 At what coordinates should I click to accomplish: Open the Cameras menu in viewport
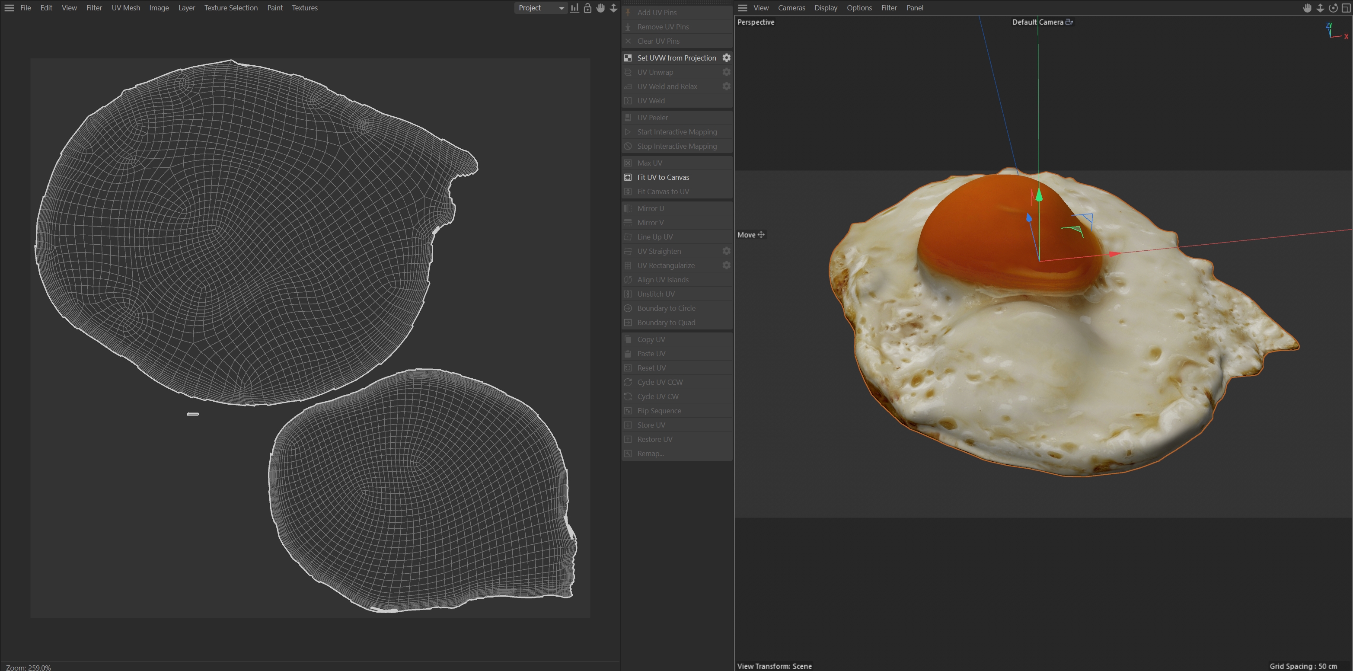click(791, 8)
